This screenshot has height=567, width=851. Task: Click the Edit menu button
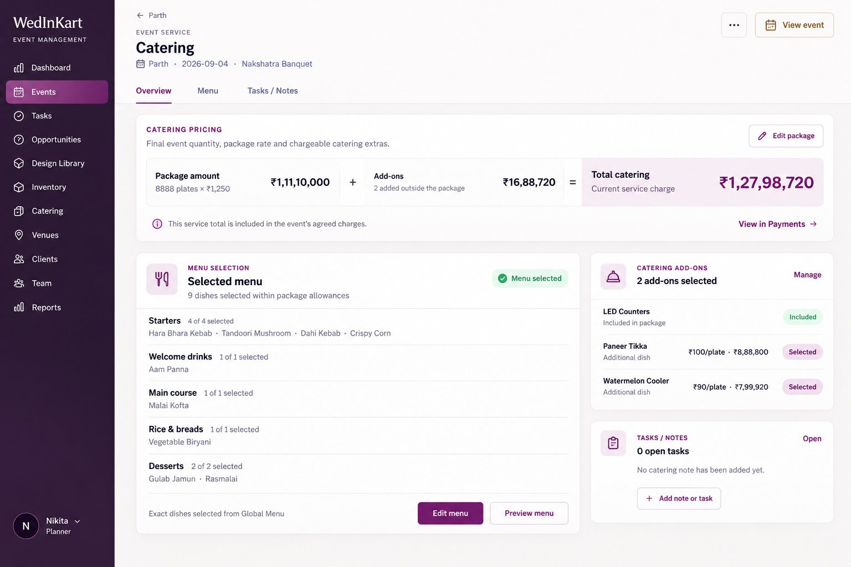450,513
